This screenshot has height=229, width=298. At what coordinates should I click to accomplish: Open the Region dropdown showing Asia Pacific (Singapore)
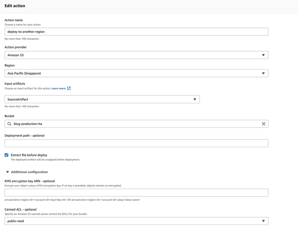pyautogui.click(x=136, y=73)
